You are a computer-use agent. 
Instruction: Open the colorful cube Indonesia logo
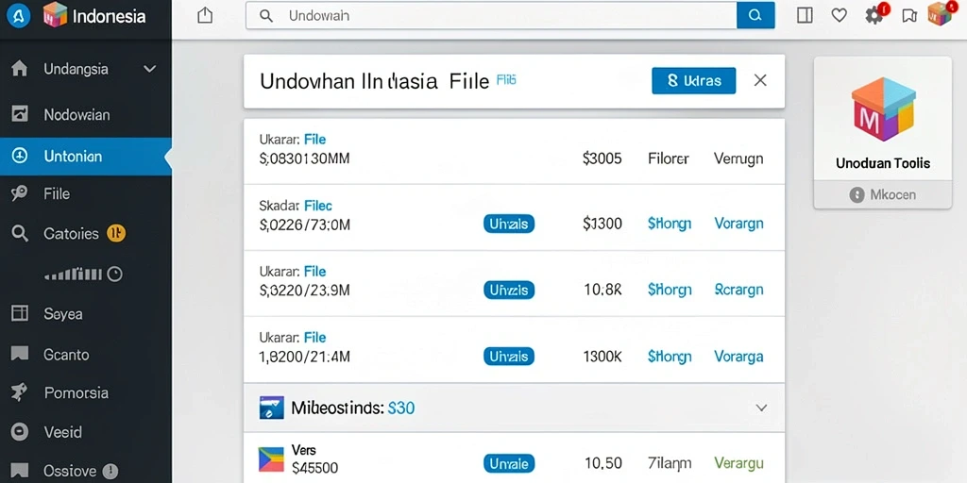click(x=55, y=15)
